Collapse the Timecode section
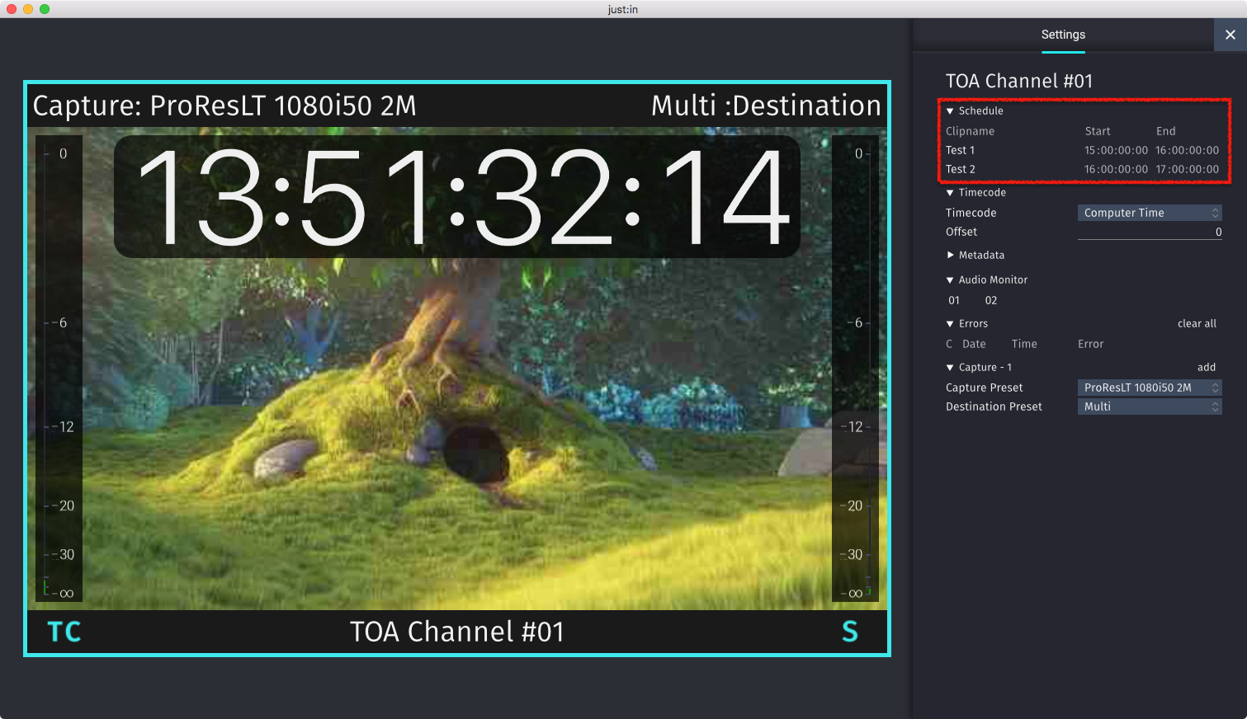Screen dimensions: 1247x719 pyautogui.click(x=950, y=193)
